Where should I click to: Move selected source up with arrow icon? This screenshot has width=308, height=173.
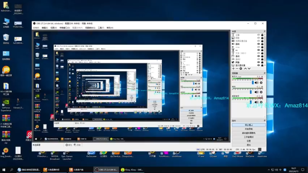[x=245, y=68]
